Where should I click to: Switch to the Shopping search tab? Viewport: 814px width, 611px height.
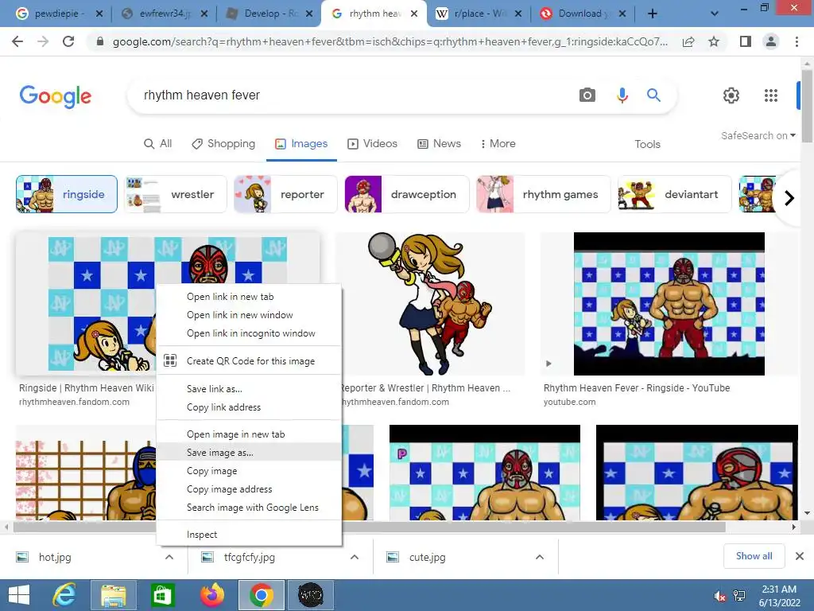(x=223, y=143)
